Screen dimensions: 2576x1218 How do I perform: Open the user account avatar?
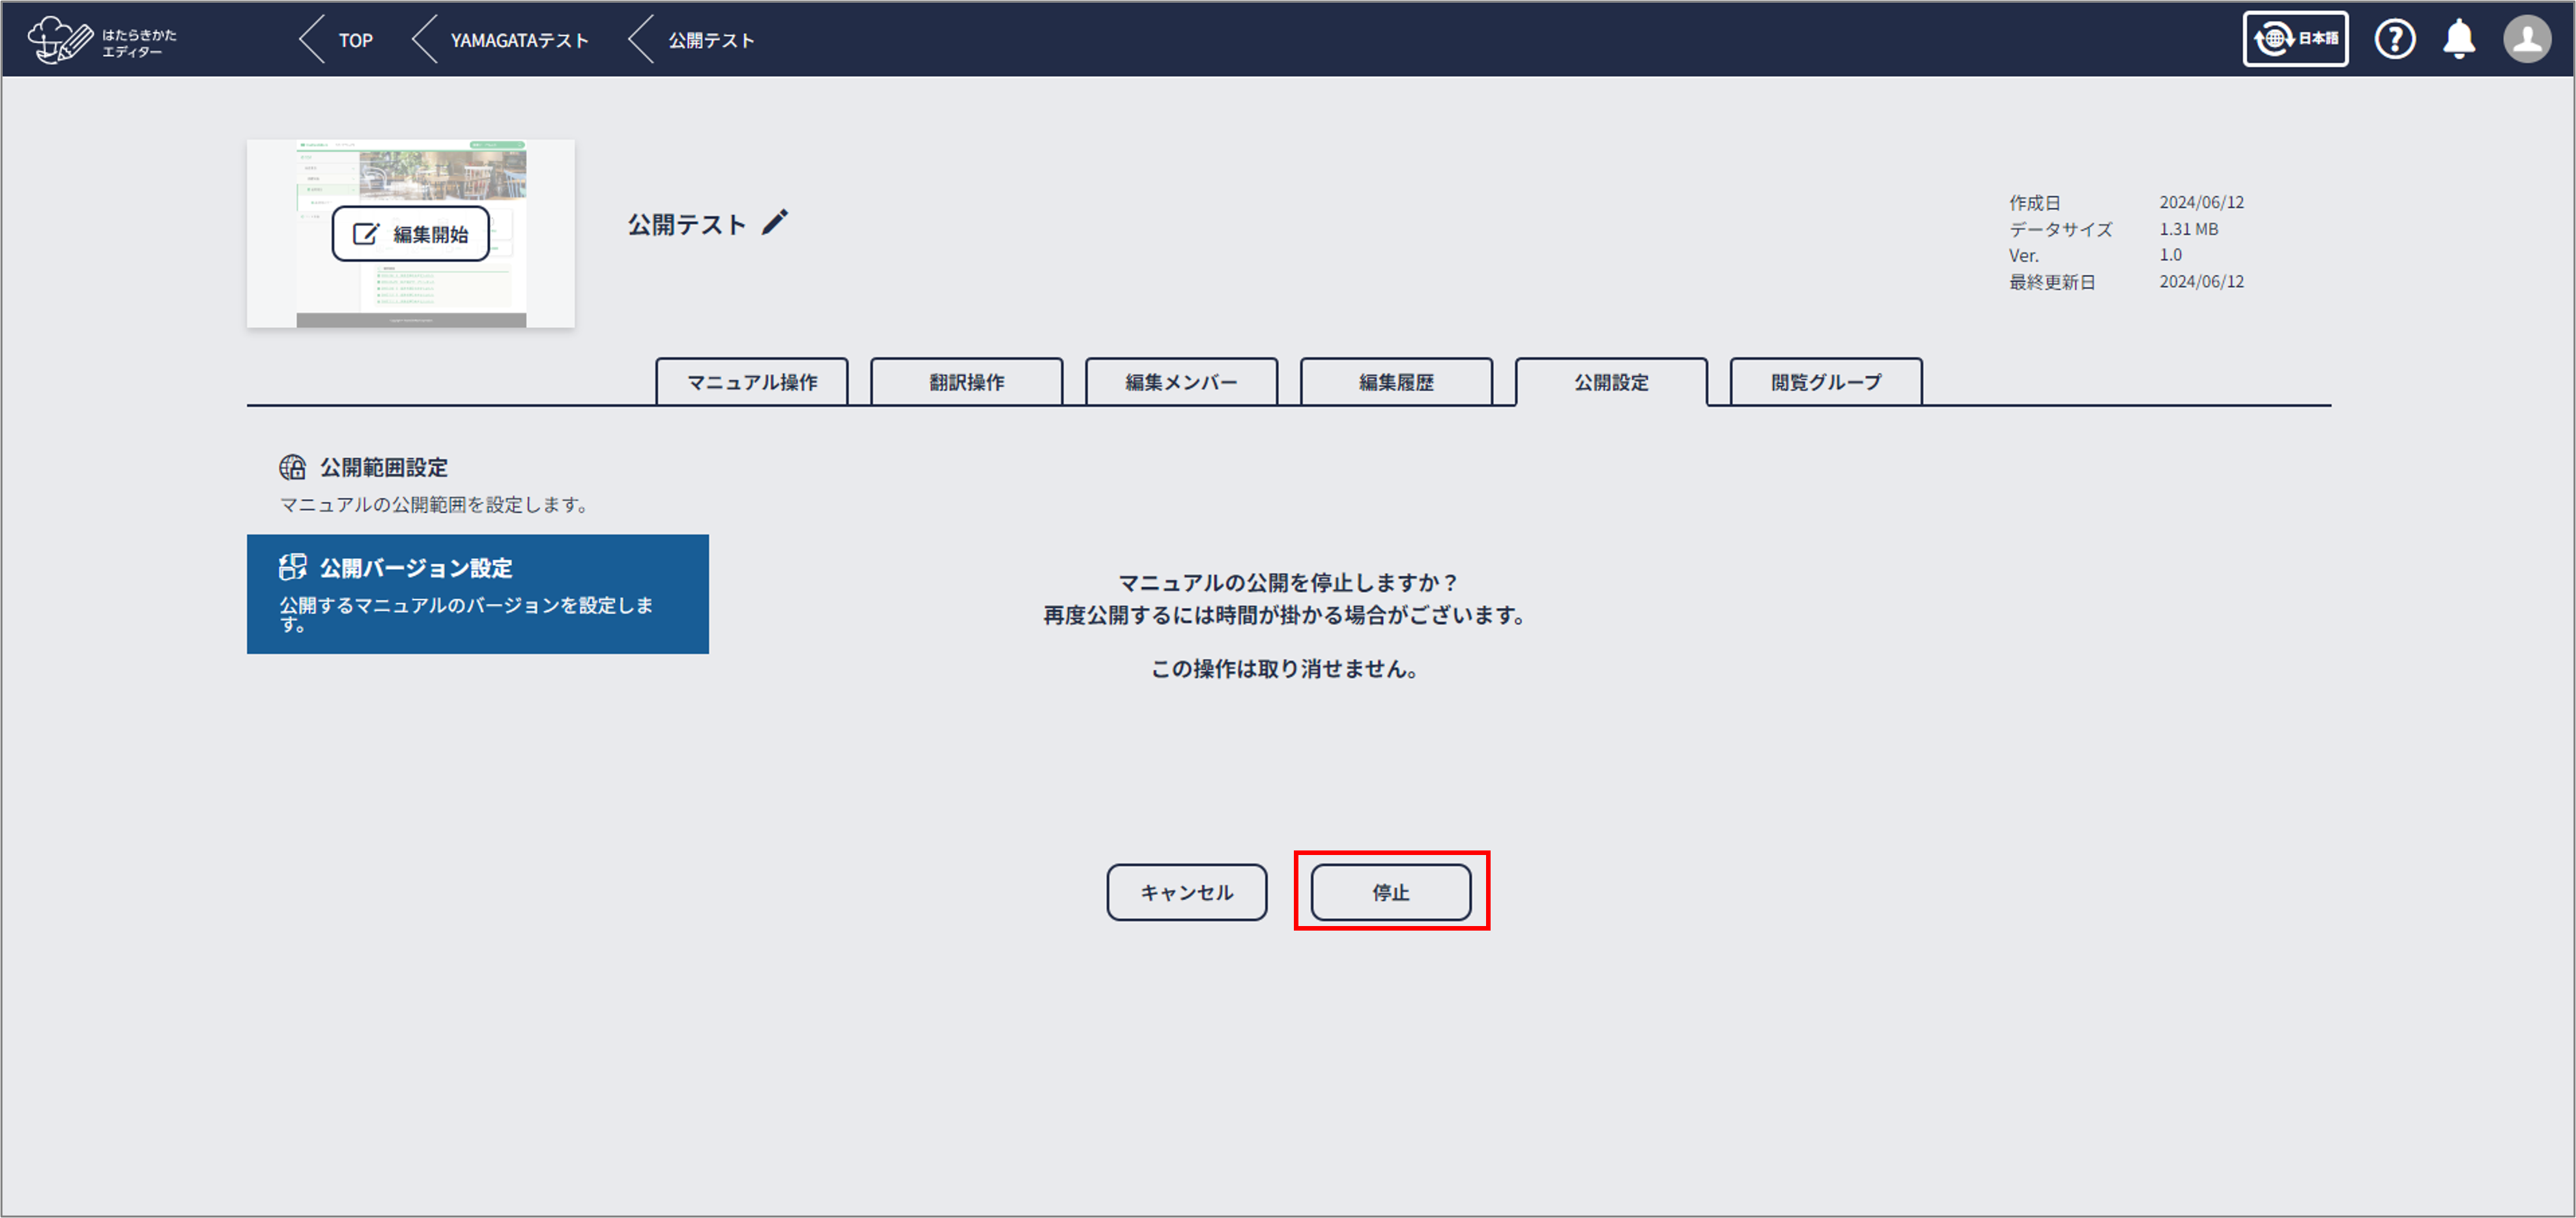coord(2526,40)
